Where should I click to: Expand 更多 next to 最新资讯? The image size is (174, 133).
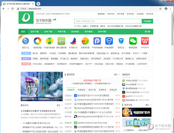(x=60, y=105)
